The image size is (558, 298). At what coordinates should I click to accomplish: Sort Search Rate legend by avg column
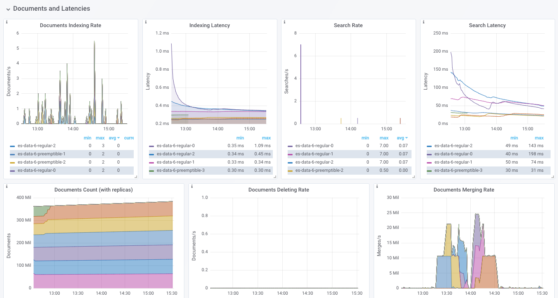coord(402,138)
